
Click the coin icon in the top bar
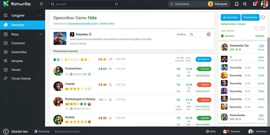(210, 4)
